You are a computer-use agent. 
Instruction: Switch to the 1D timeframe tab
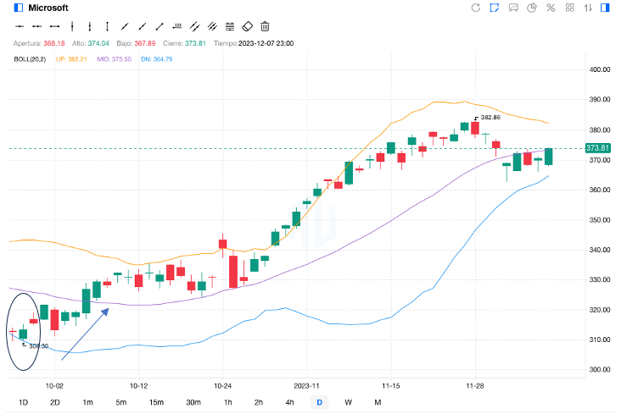[23, 402]
